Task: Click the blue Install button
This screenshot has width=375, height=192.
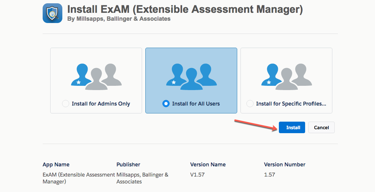Action: [292, 127]
